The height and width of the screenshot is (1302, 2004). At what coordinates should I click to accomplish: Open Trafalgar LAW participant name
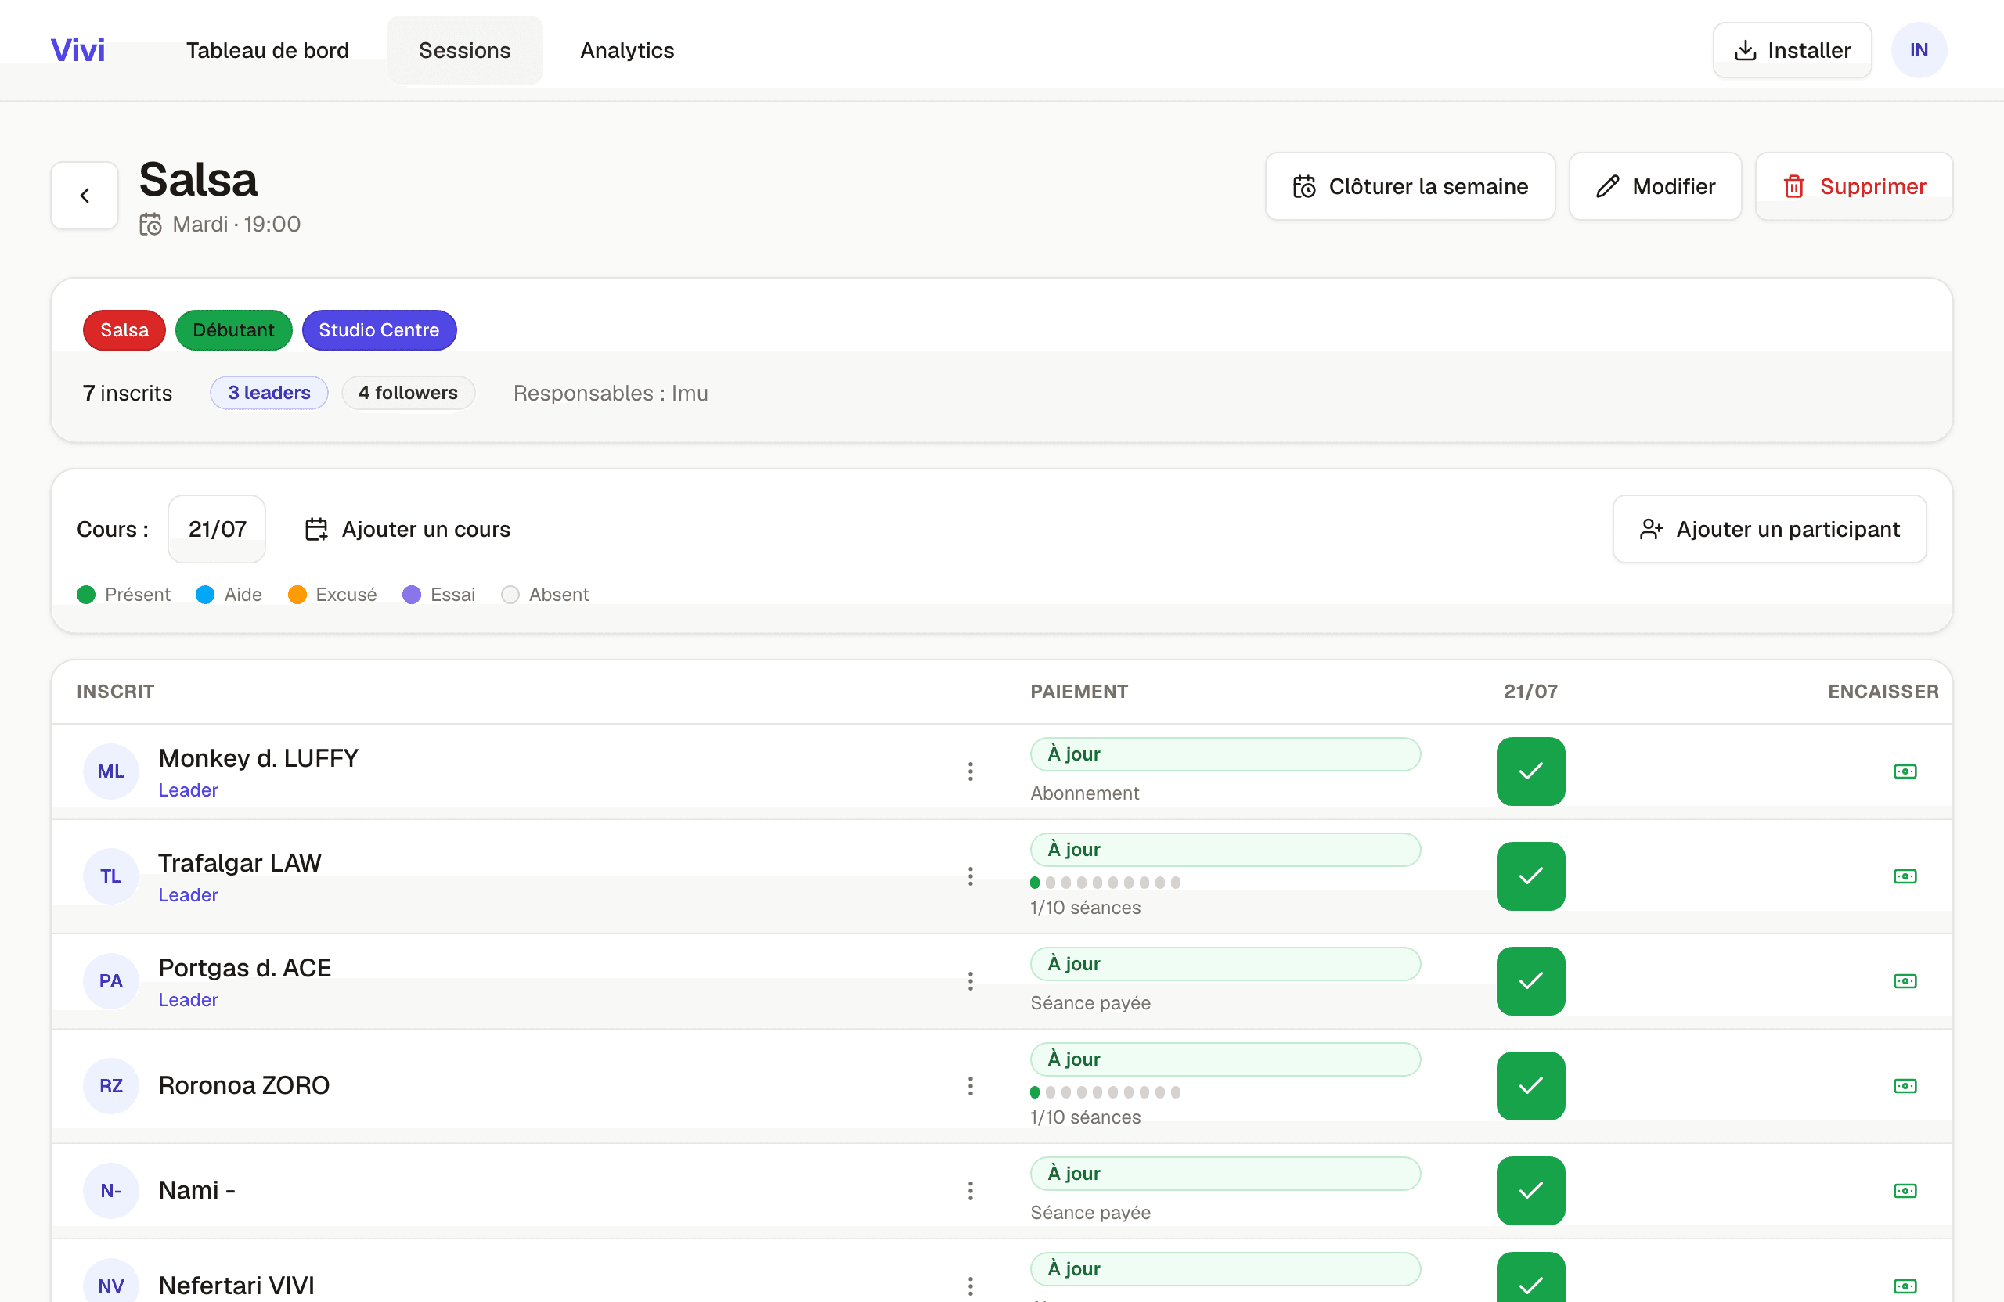point(239,864)
